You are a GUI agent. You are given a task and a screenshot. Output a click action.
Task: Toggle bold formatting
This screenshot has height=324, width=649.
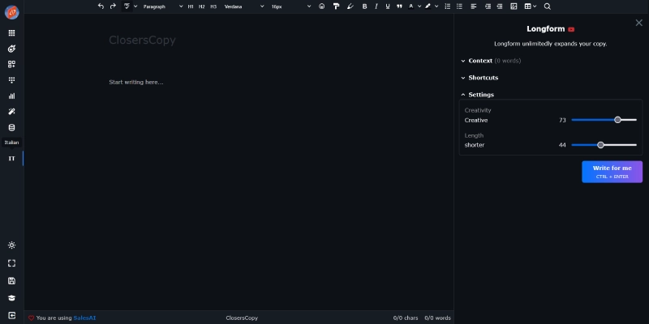[x=364, y=6]
